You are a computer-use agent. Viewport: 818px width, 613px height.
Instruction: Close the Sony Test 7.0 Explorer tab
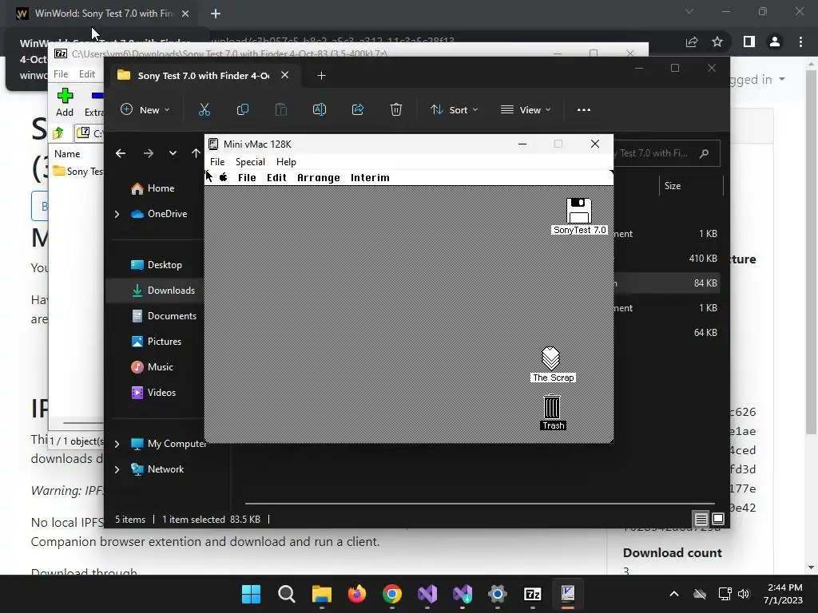[x=285, y=75]
